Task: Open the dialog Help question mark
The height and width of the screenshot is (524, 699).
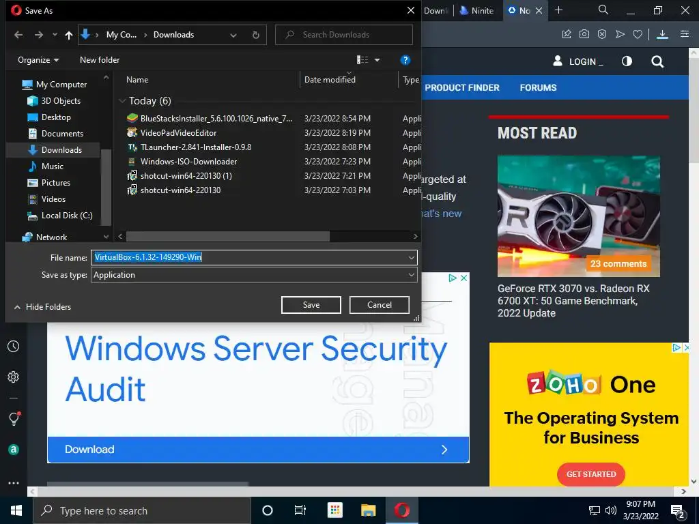Action: click(x=405, y=60)
